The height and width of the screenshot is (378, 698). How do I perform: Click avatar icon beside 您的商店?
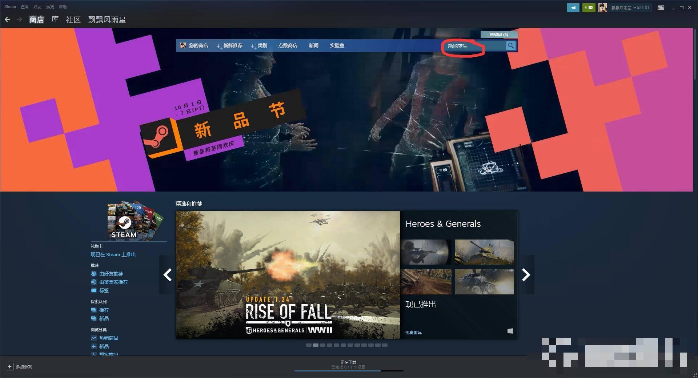[x=183, y=45]
